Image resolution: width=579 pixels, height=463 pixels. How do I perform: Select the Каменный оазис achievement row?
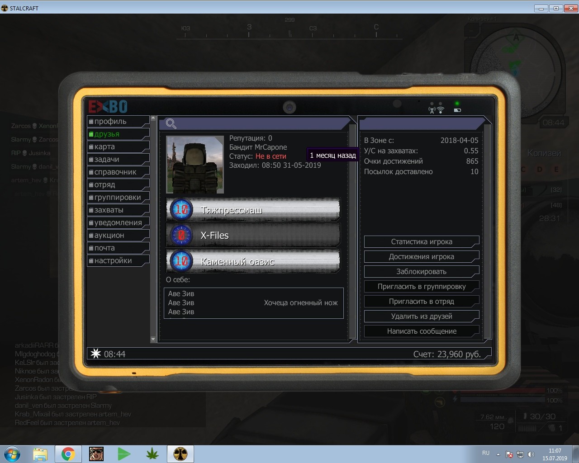[x=253, y=261]
